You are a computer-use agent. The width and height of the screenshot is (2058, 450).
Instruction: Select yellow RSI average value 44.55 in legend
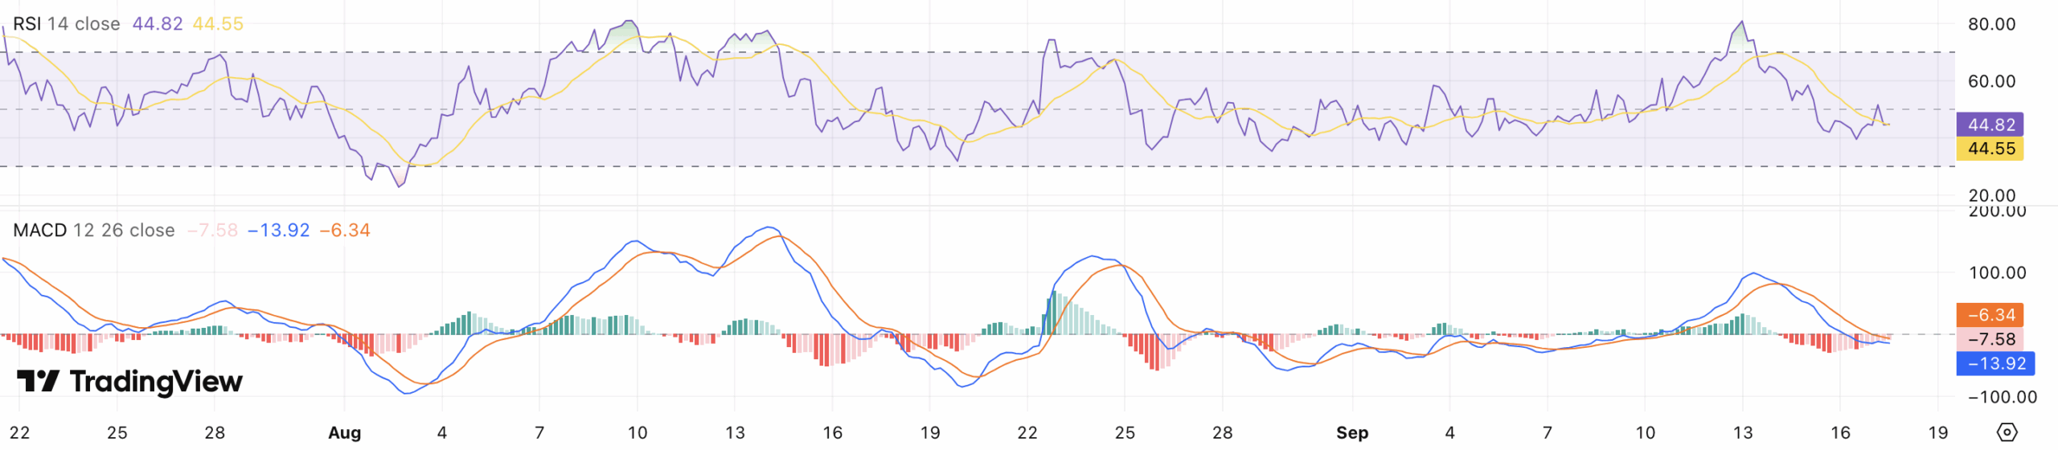218,24
